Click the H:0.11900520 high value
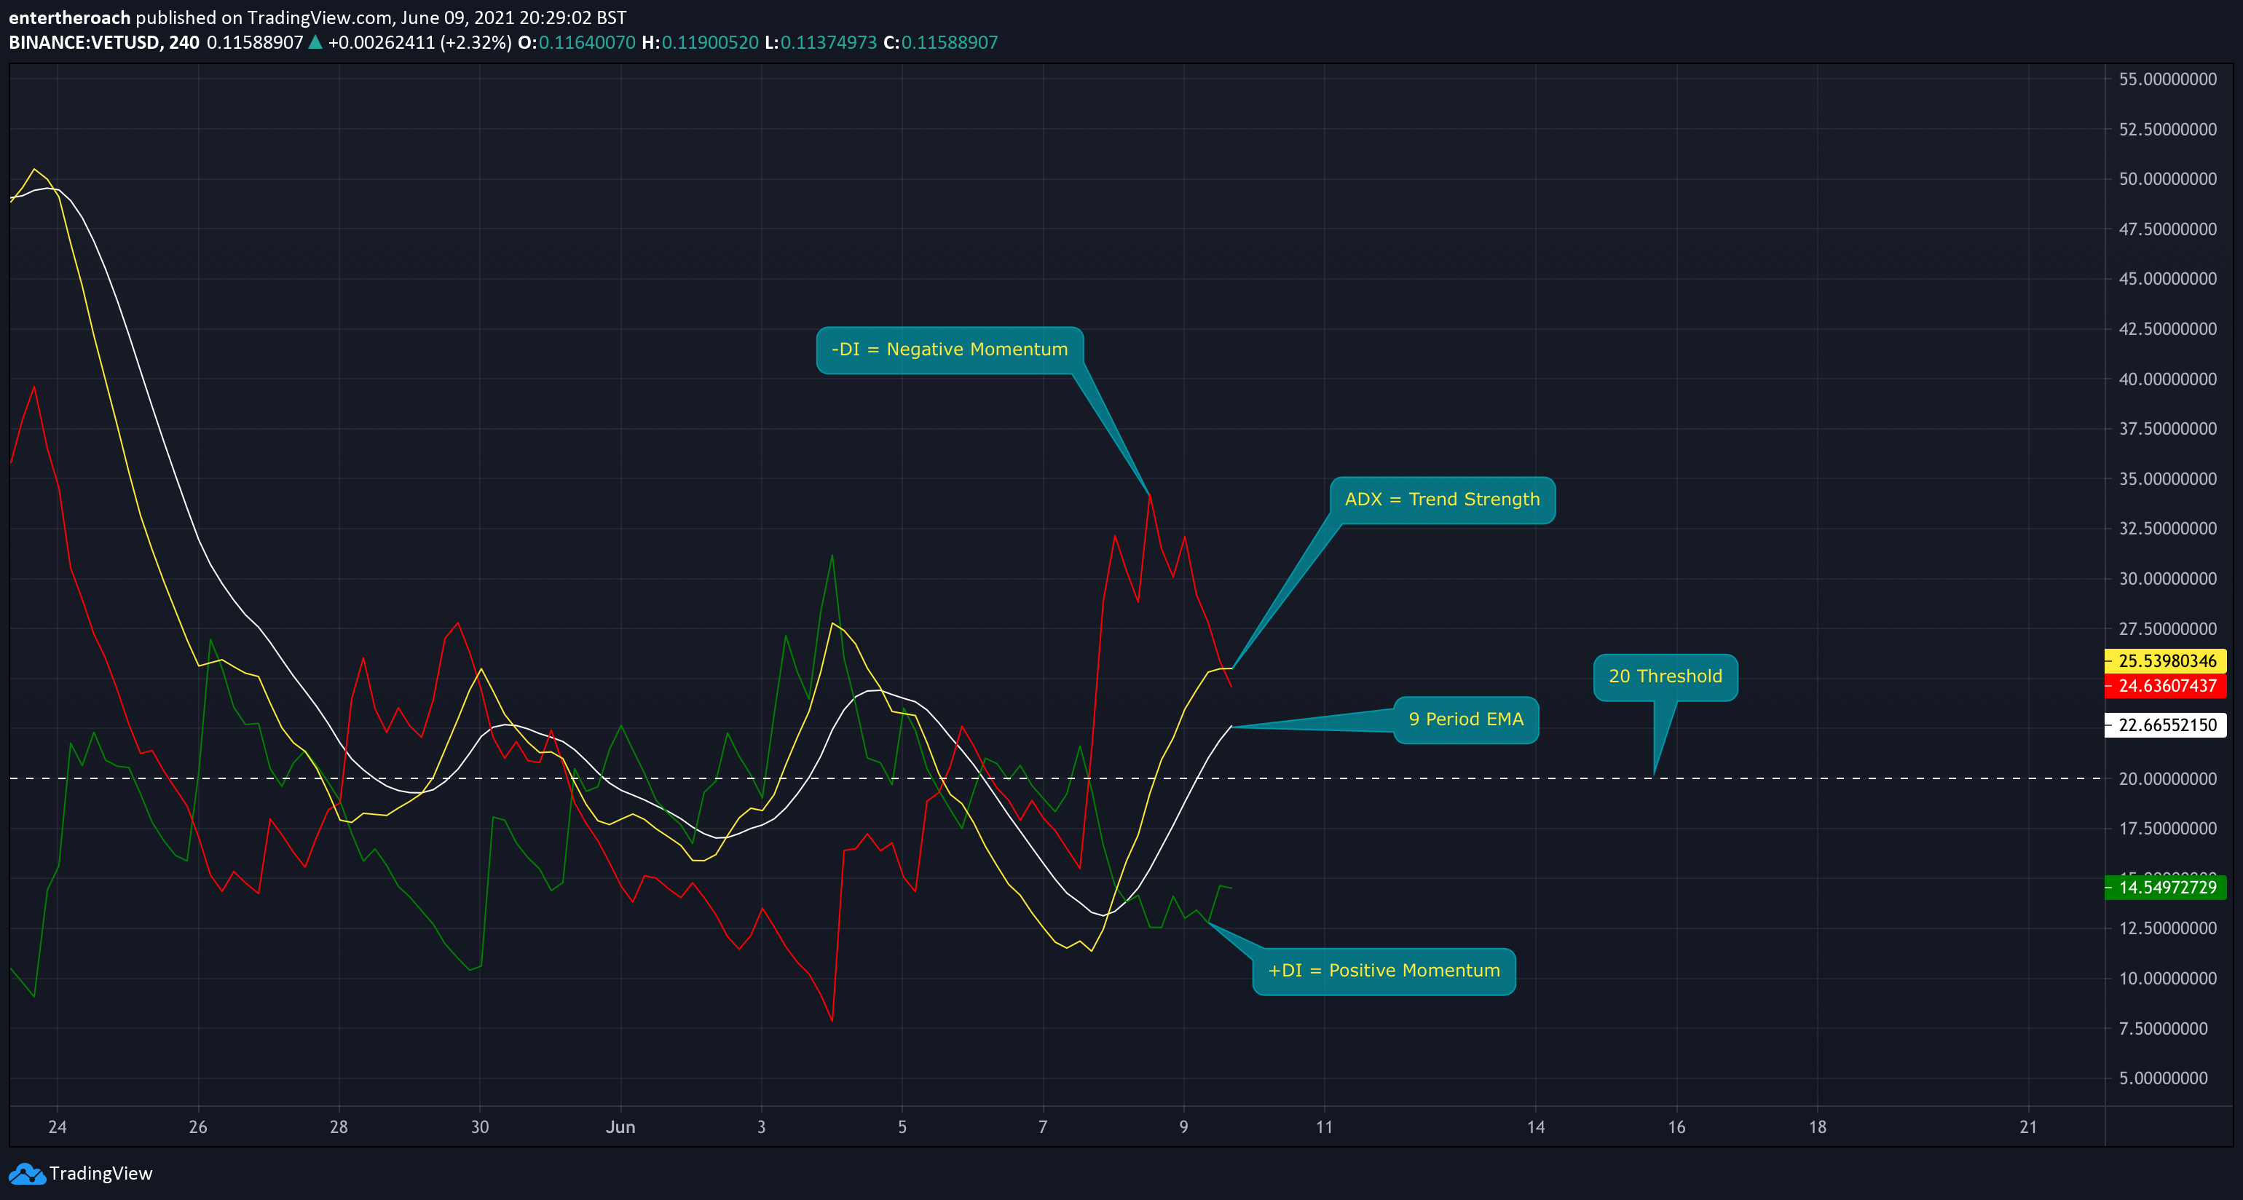This screenshot has height=1200, width=2243. [x=700, y=43]
